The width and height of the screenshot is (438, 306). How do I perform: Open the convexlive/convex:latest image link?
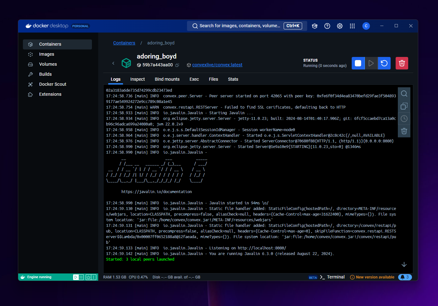pos(217,65)
